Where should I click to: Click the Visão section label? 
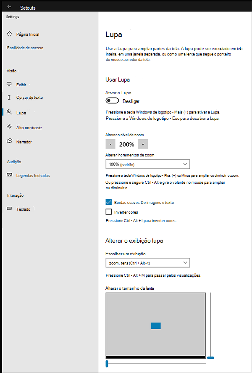(12, 71)
